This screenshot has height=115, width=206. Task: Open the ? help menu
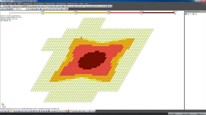pos(90,4)
